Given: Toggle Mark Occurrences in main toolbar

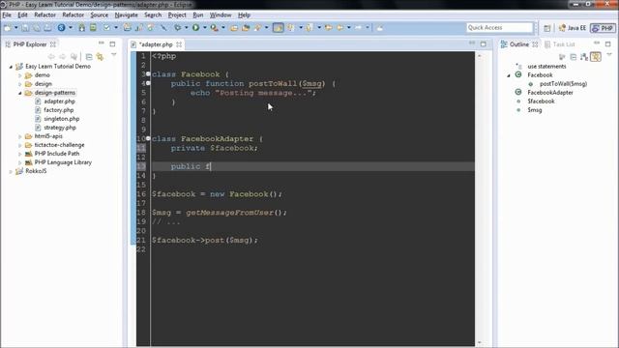Looking at the screenshot, I should pyautogui.click(x=278, y=28).
